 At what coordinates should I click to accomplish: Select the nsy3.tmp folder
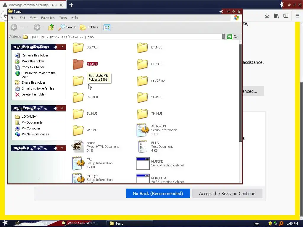[151, 81]
